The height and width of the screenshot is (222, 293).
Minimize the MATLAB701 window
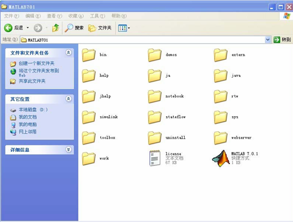272,7
